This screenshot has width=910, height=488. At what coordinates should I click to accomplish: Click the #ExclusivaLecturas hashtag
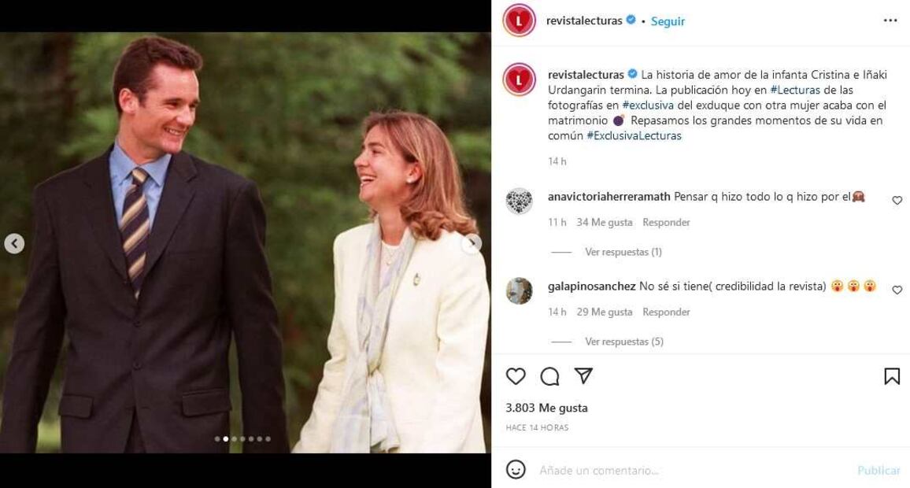click(x=634, y=135)
